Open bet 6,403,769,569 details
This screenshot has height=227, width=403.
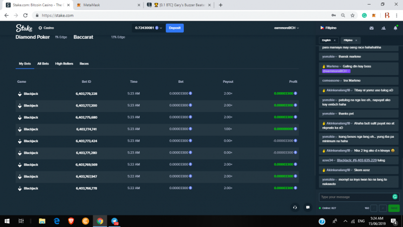click(86, 165)
